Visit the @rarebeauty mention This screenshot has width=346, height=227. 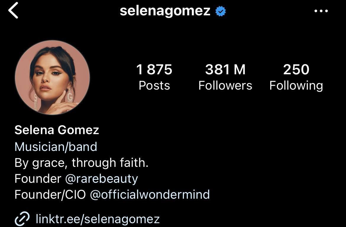pos(101,179)
